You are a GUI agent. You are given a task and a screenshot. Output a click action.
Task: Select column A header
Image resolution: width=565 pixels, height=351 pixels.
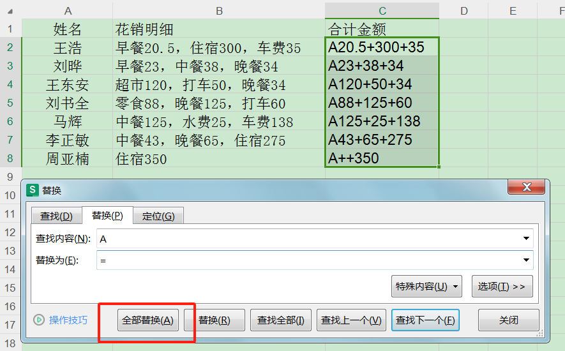pyautogui.click(x=68, y=11)
